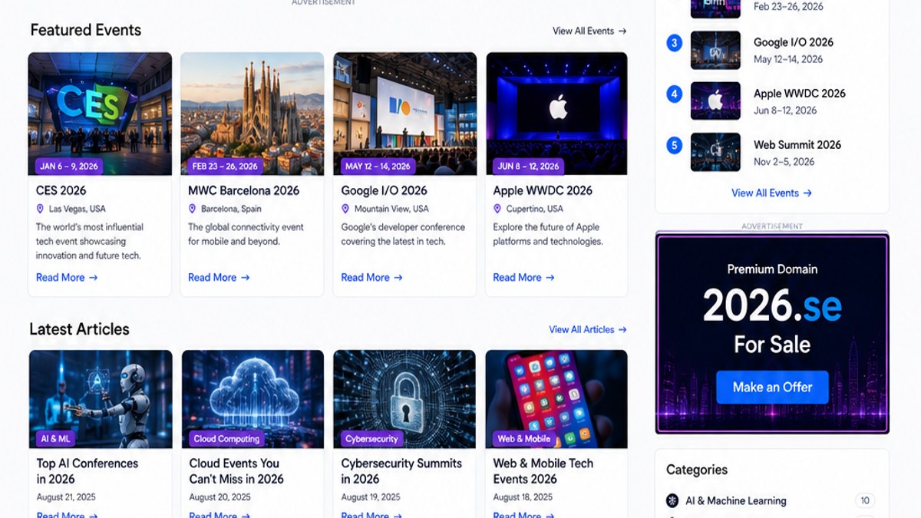Click the August 19, 2025 article date
The width and height of the screenshot is (921, 518).
(x=371, y=497)
